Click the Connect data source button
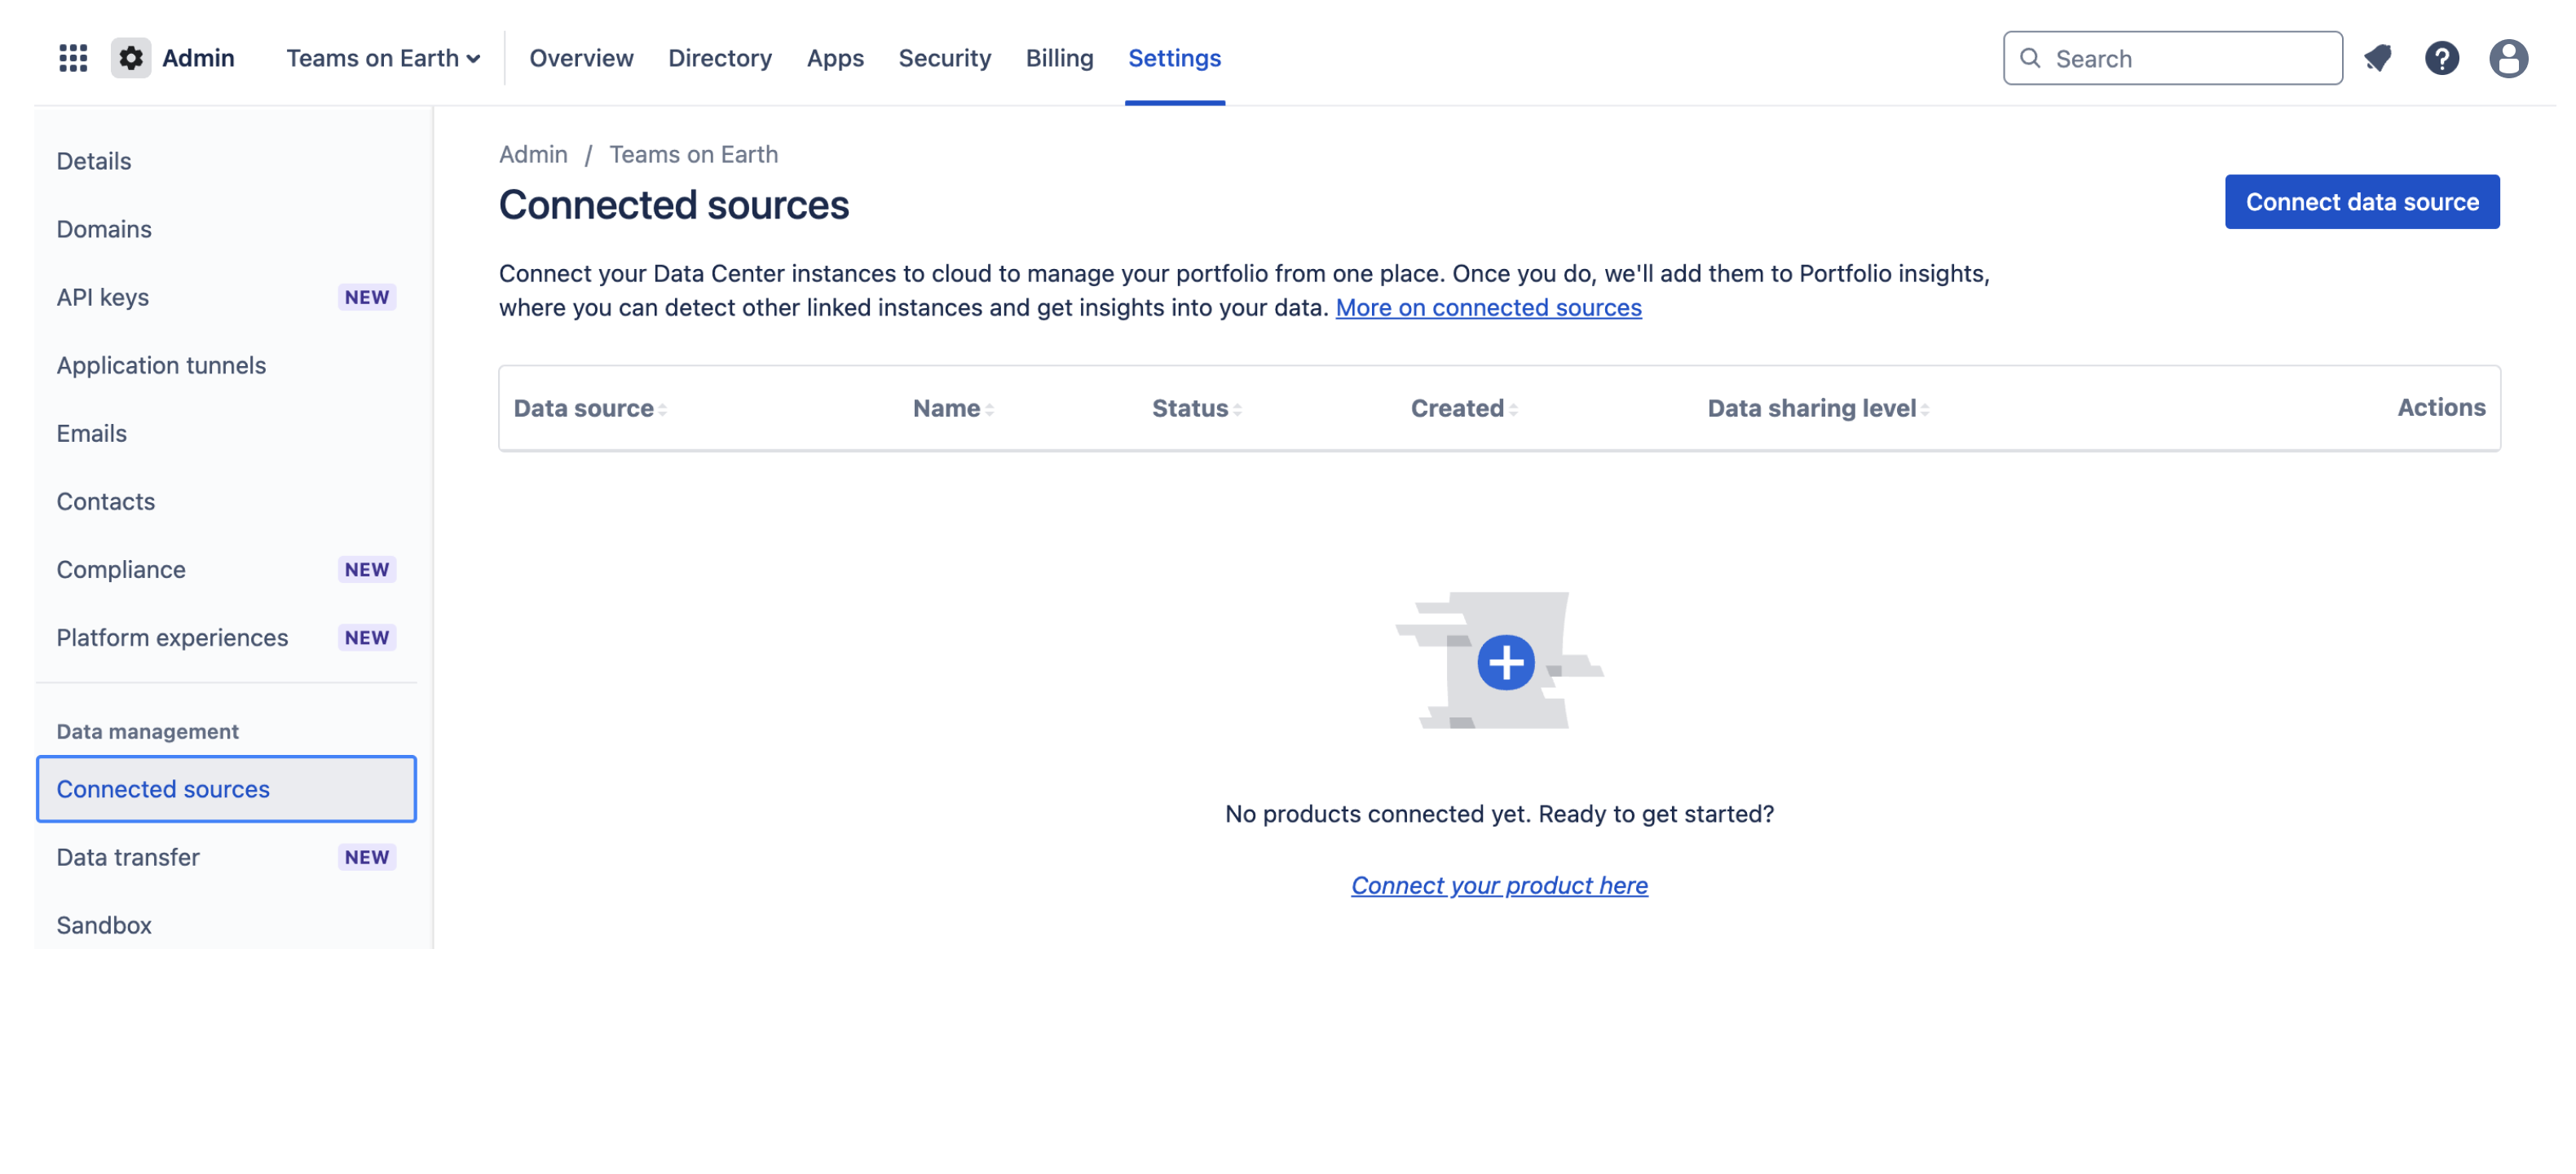 tap(2362, 201)
